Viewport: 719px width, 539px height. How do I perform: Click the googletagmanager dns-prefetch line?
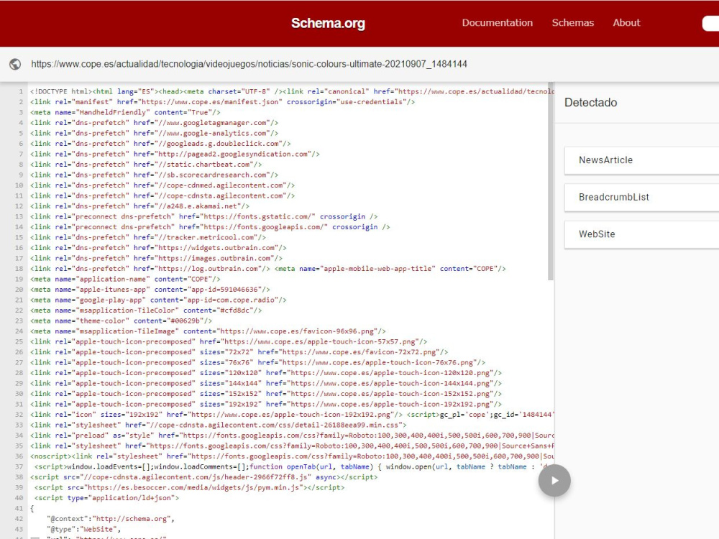tap(154, 123)
